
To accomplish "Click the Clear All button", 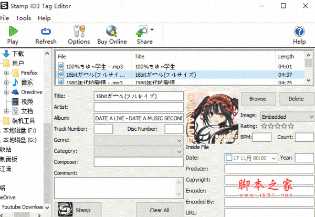I will tap(159, 210).
